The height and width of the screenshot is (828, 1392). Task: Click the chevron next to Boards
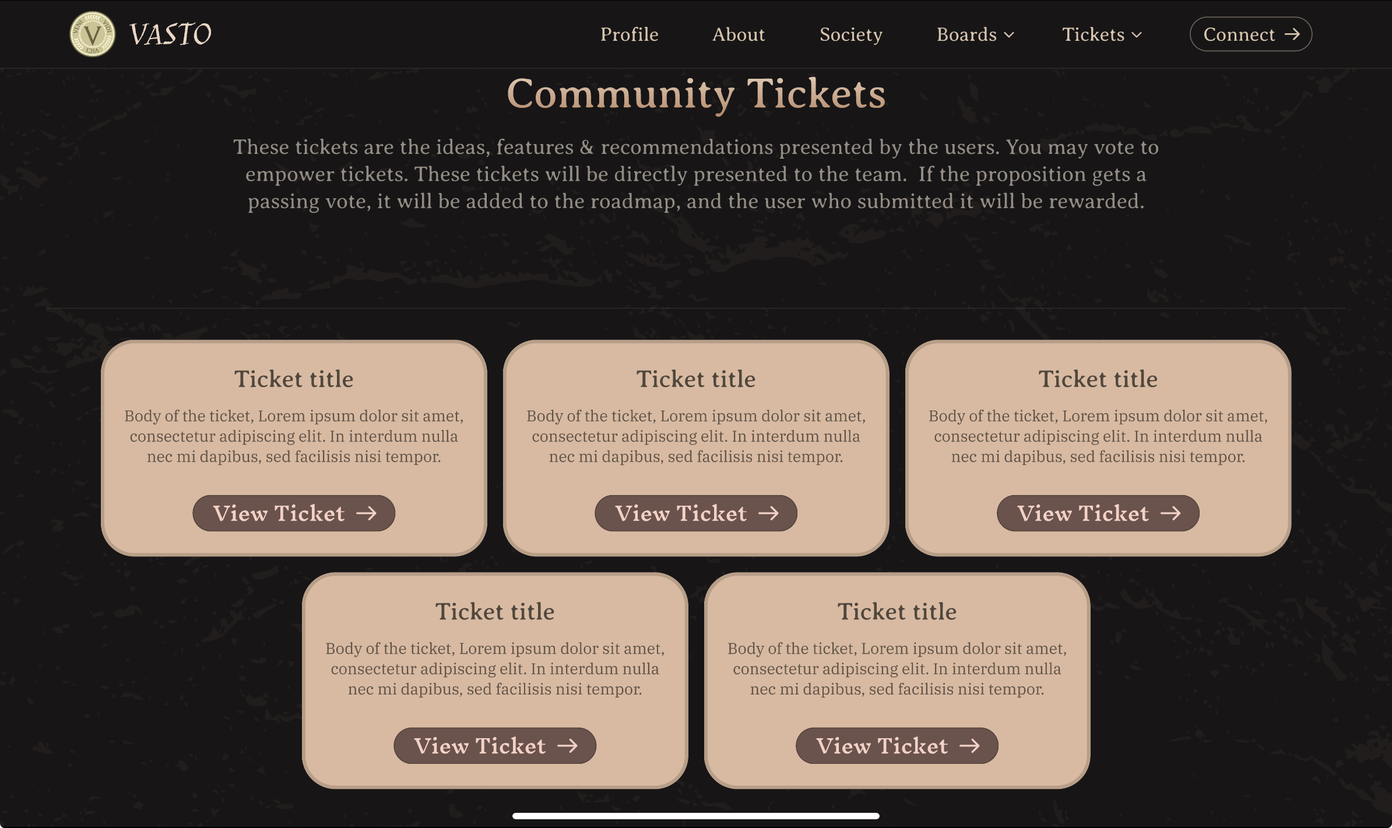coord(1009,35)
